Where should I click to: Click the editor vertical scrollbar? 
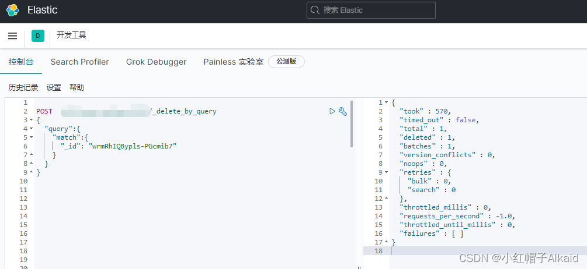(x=352, y=123)
